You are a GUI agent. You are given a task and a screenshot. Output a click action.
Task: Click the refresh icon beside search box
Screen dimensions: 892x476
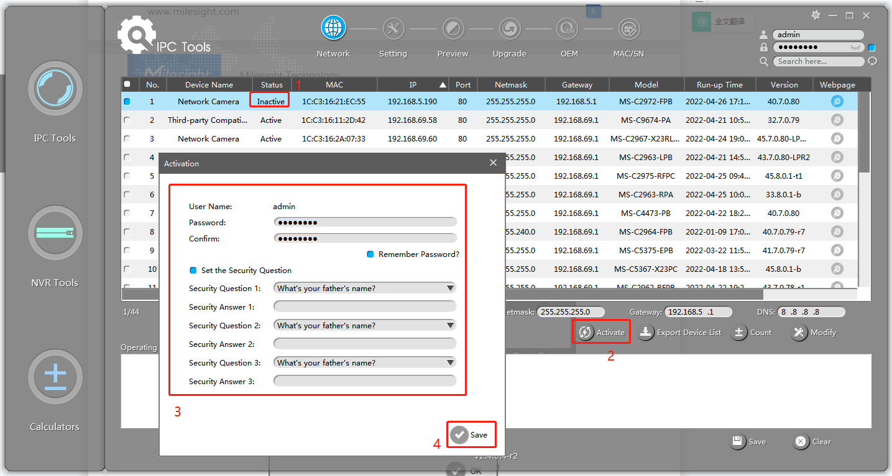point(872,61)
